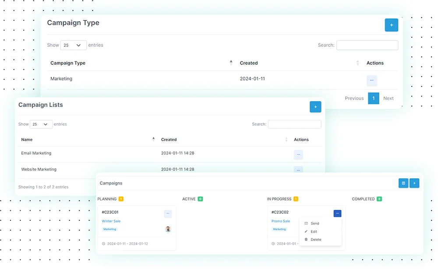Choose Delete in the card context menu
Viewport: 438px width, 269px height.
pyautogui.click(x=315, y=240)
